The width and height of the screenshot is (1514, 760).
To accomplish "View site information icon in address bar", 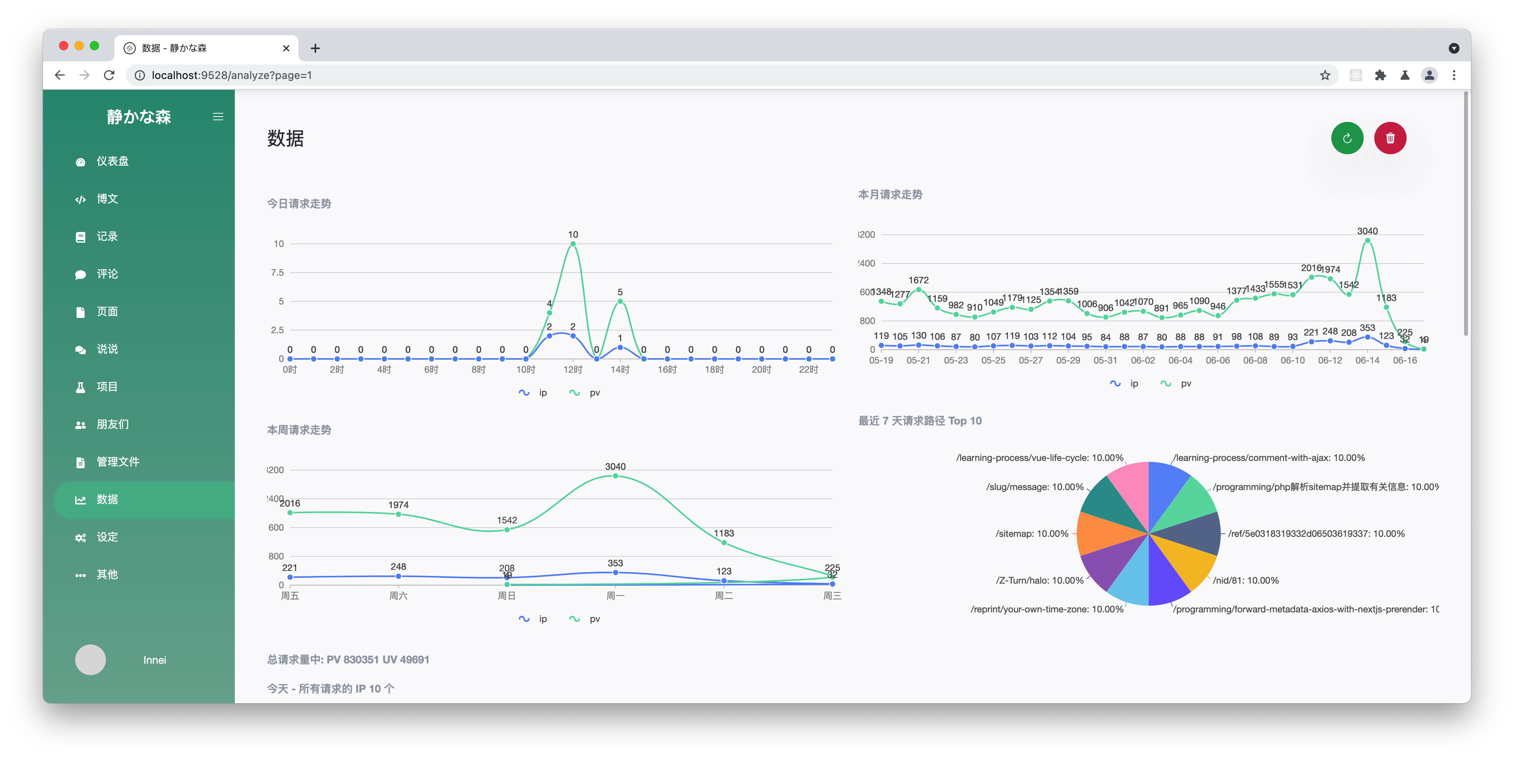I will (140, 75).
